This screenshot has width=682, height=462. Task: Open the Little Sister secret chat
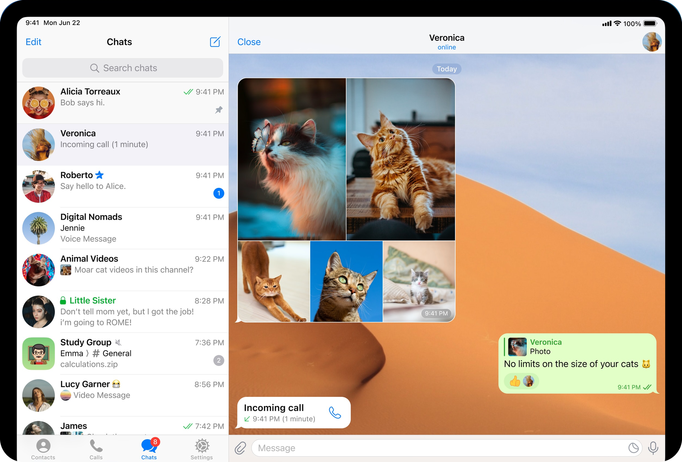point(123,312)
